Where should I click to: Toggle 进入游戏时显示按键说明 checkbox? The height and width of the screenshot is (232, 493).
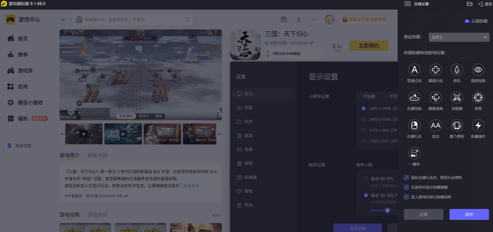(x=407, y=197)
